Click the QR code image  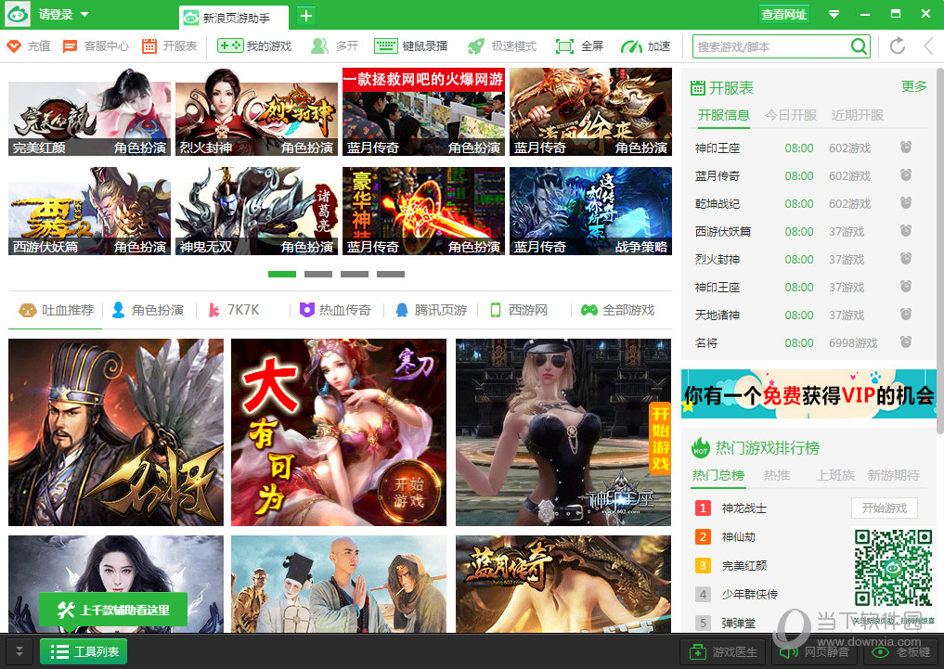click(894, 567)
